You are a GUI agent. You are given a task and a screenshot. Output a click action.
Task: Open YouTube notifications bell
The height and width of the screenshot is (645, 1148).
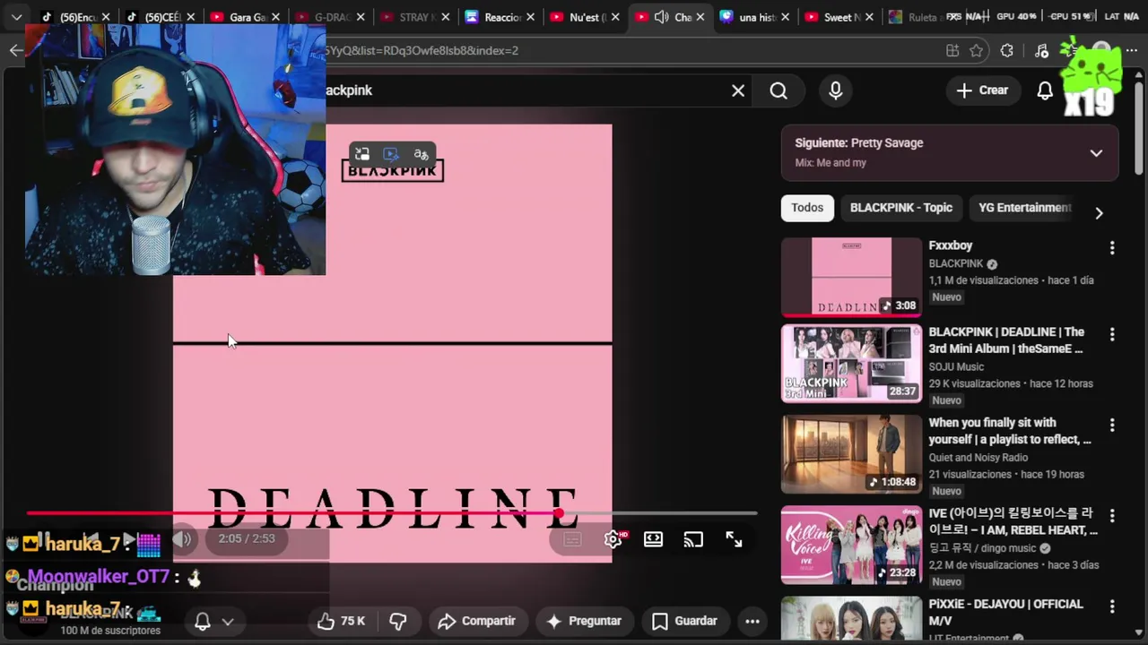(1045, 90)
